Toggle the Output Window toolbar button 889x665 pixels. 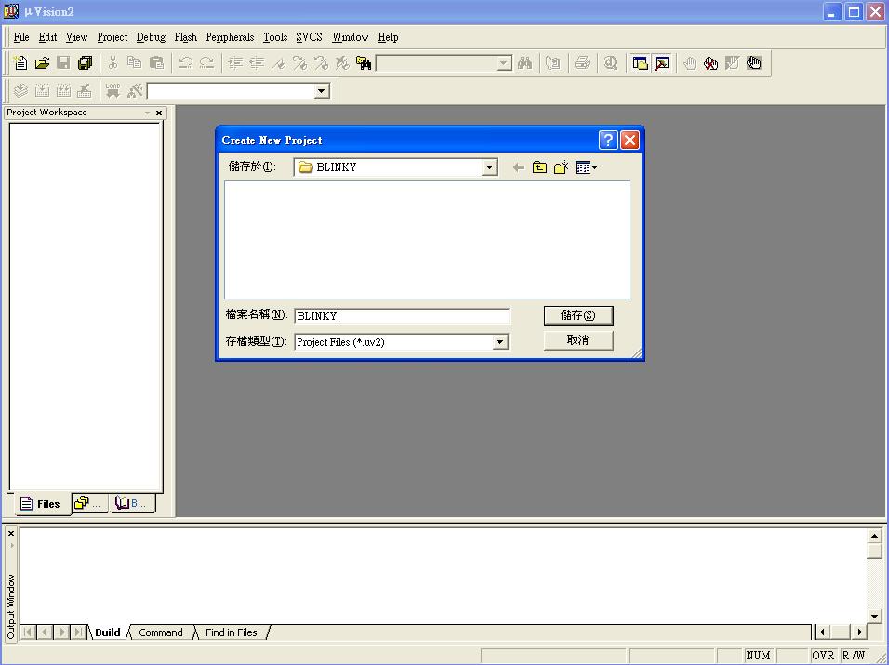662,63
